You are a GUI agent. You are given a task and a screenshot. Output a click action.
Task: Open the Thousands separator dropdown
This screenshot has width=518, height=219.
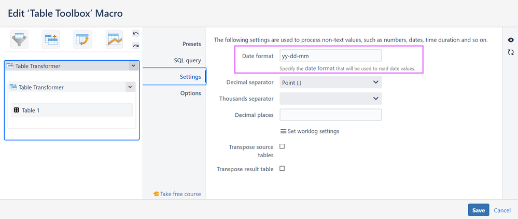click(x=330, y=99)
